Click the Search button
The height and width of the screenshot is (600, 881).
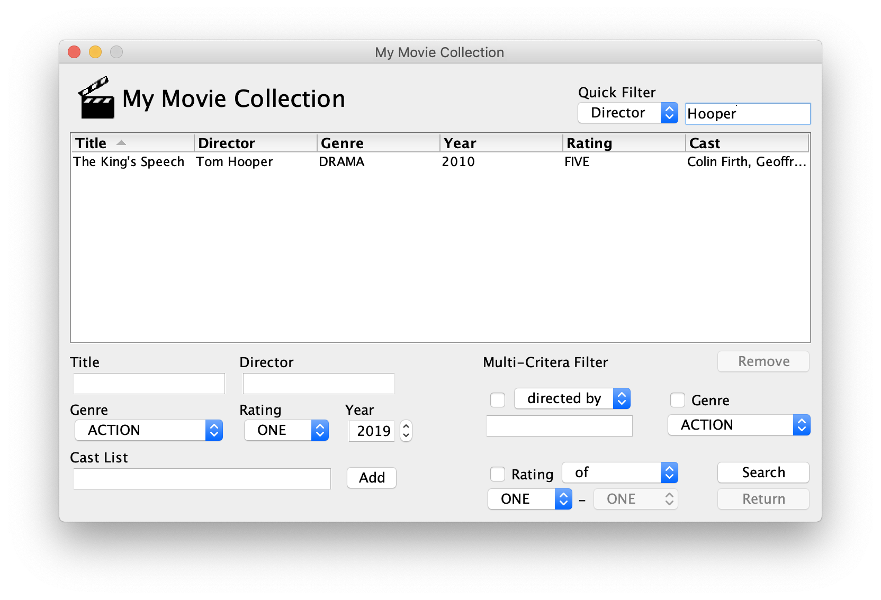(763, 472)
